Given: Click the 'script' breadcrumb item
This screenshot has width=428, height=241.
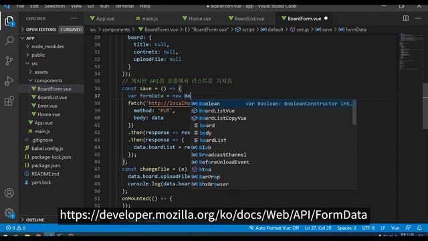Looking at the screenshot, I should [x=245, y=29].
